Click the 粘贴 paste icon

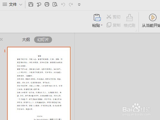click(97, 18)
